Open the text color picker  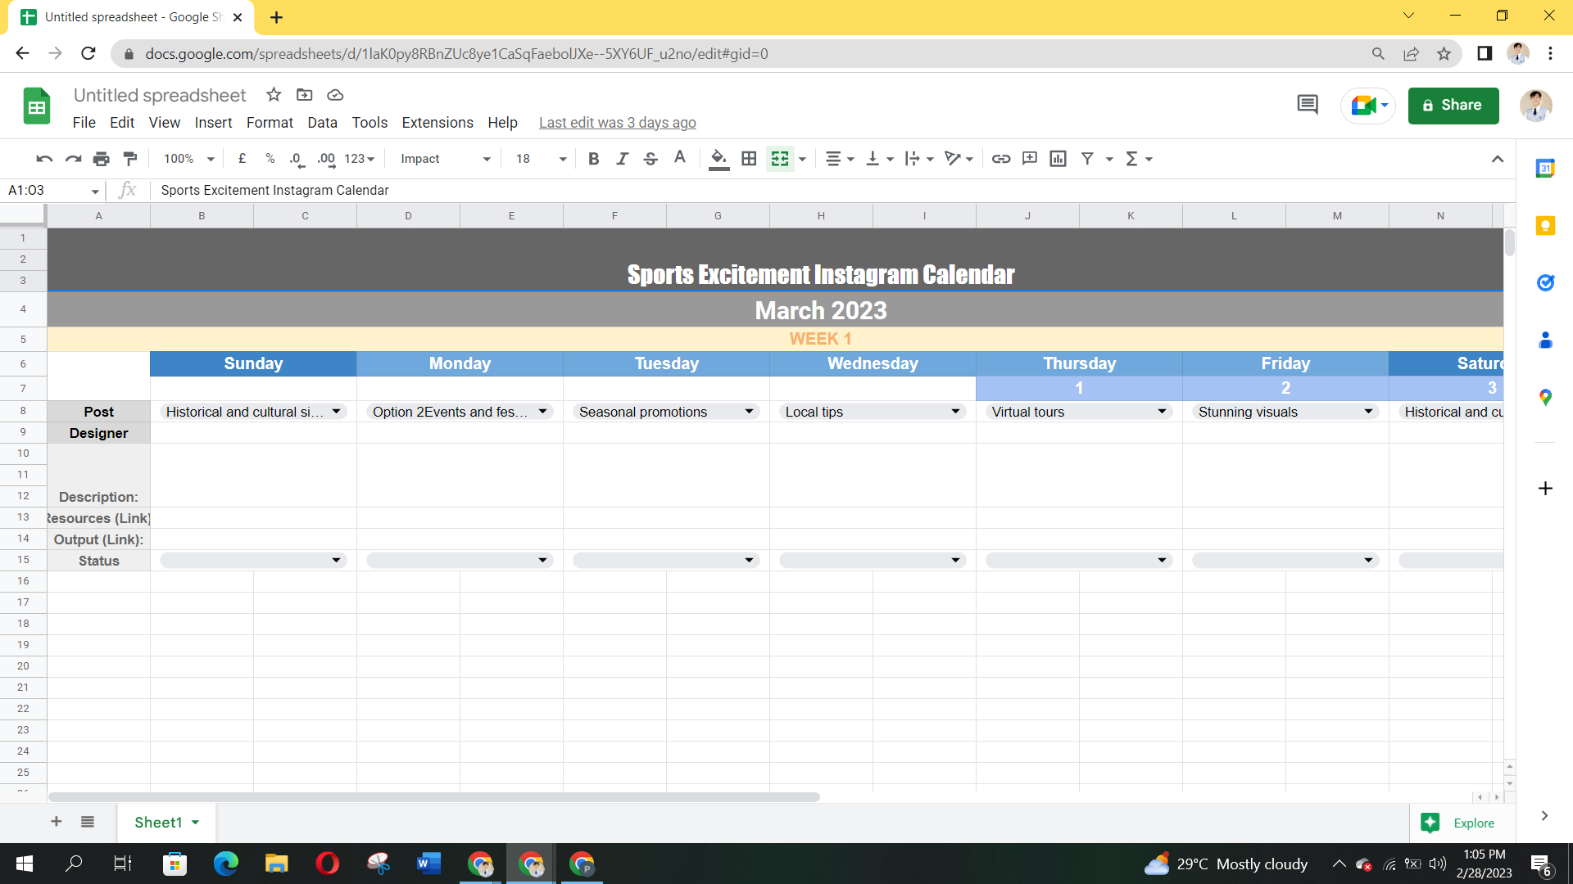point(679,159)
